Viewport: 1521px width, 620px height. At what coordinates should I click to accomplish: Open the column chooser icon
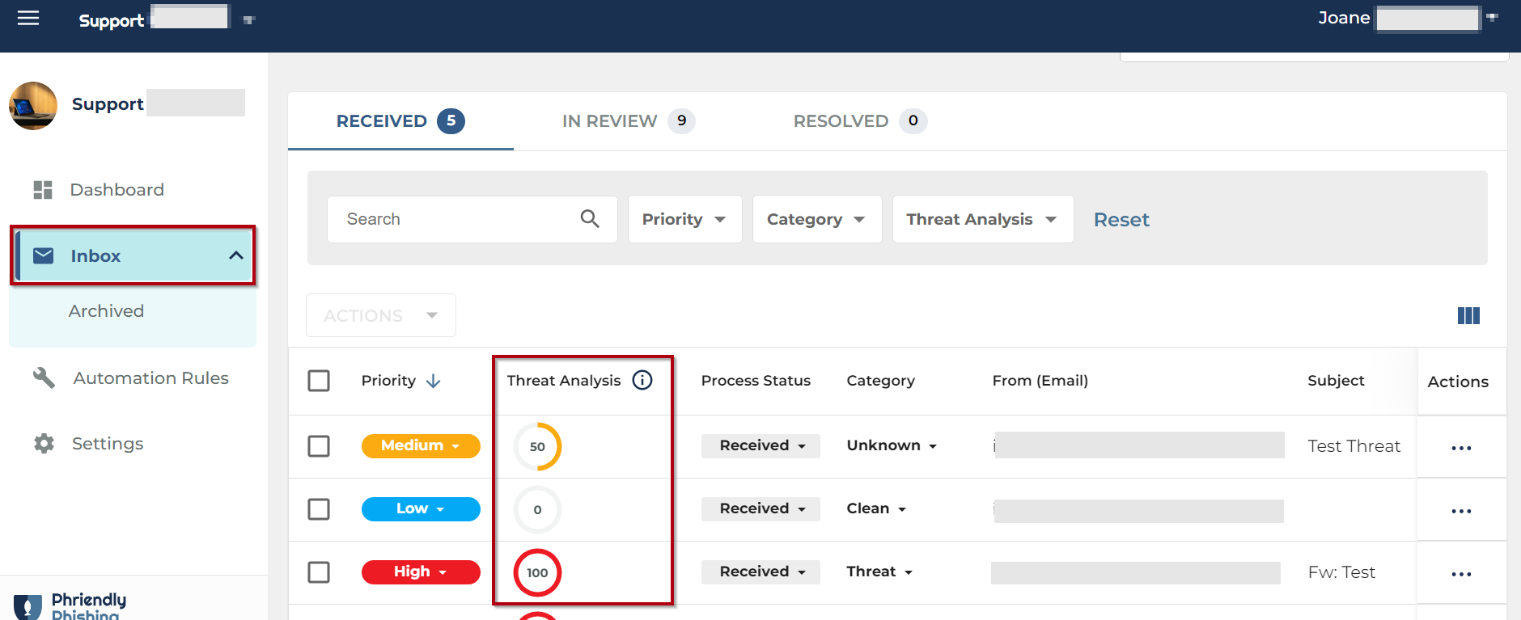click(x=1468, y=315)
